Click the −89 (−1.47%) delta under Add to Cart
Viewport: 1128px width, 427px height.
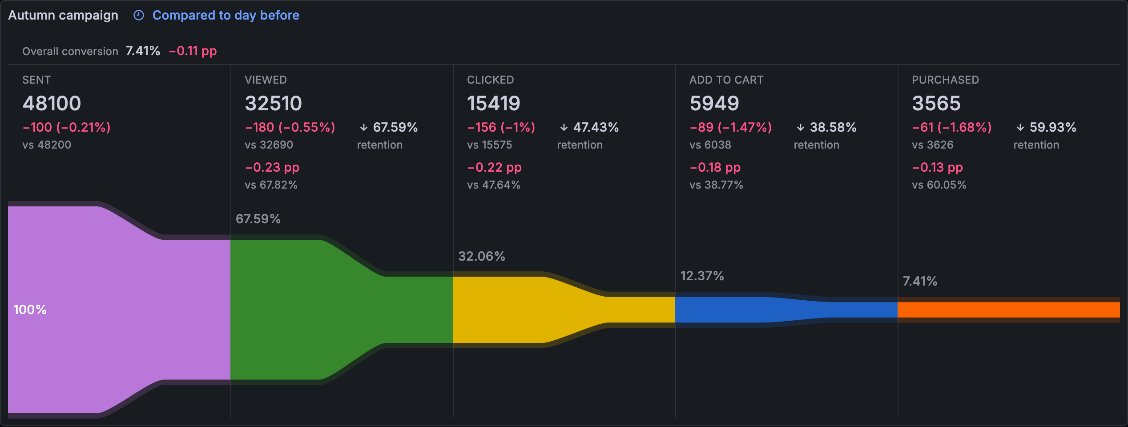point(731,128)
